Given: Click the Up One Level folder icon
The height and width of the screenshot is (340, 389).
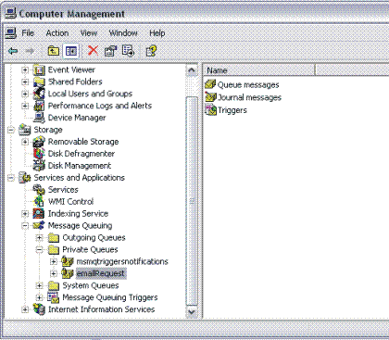Looking at the screenshot, I should (x=54, y=51).
